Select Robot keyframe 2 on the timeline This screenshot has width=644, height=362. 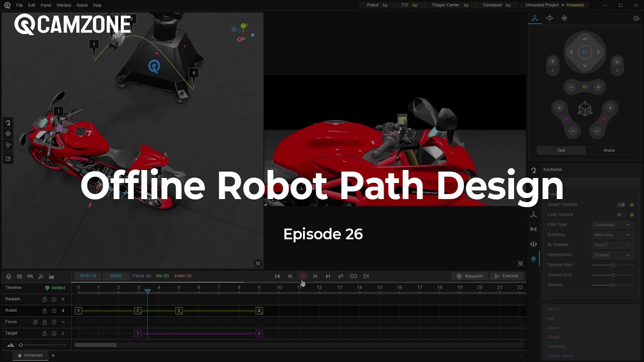coord(138,311)
